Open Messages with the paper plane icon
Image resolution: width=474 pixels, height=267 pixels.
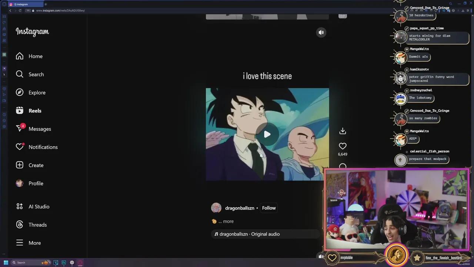(x=19, y=129)
